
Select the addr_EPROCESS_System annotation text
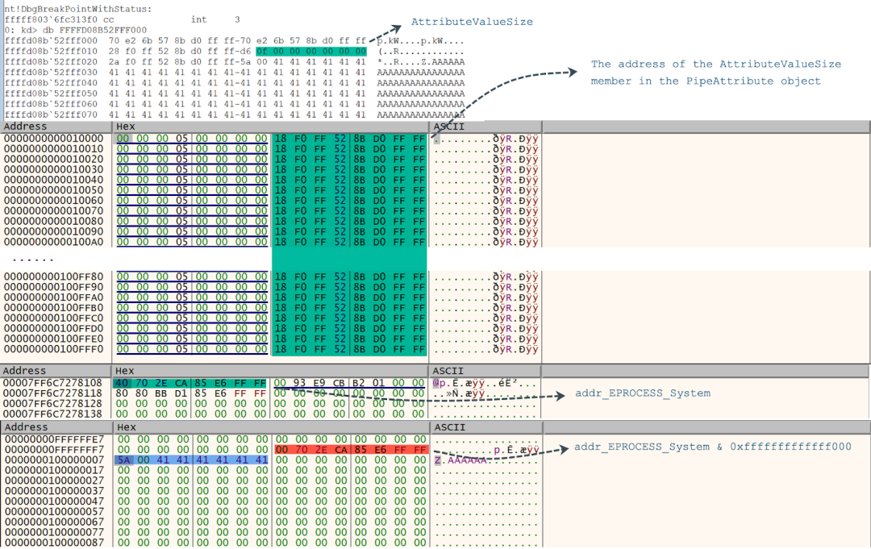pos(642,393)
